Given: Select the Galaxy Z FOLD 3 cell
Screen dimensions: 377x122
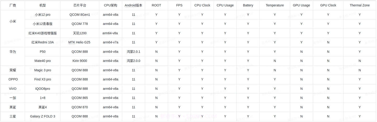Looking at the screenshot, I should [42, 116].
